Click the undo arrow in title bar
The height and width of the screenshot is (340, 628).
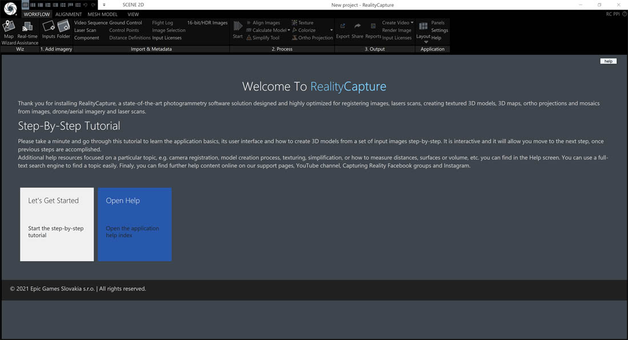pos(85,5)
